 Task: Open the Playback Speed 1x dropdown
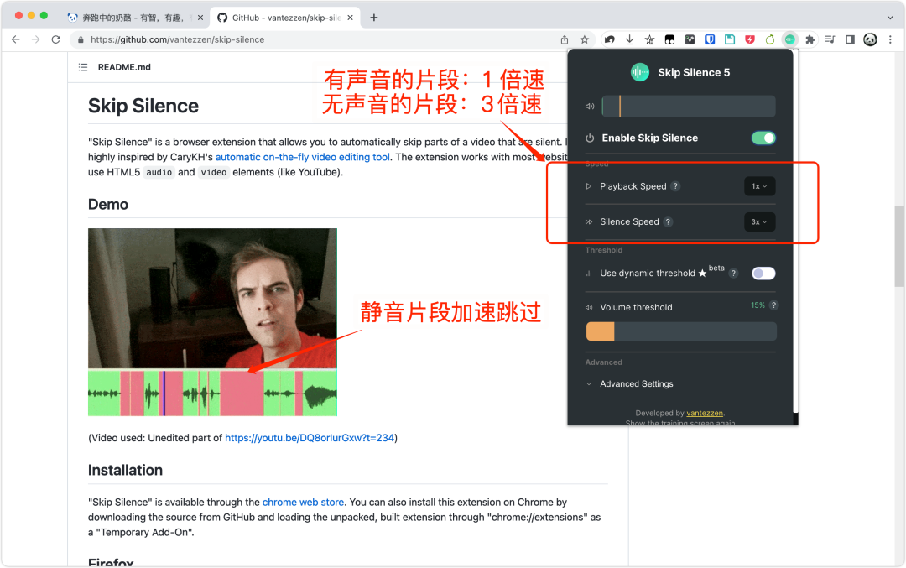coord(759,186)
